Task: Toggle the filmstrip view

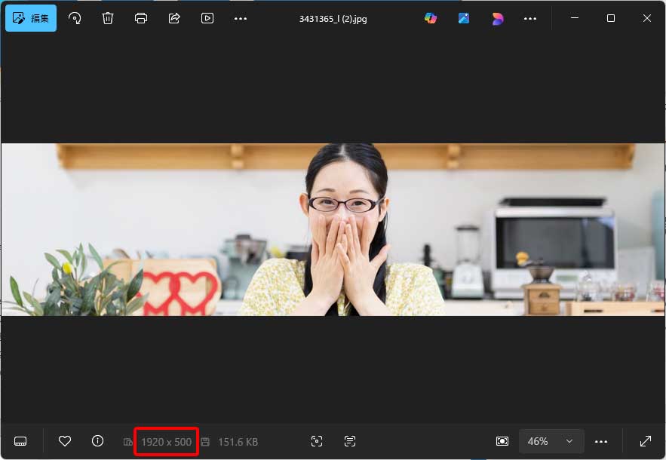Action: (20, 441)
